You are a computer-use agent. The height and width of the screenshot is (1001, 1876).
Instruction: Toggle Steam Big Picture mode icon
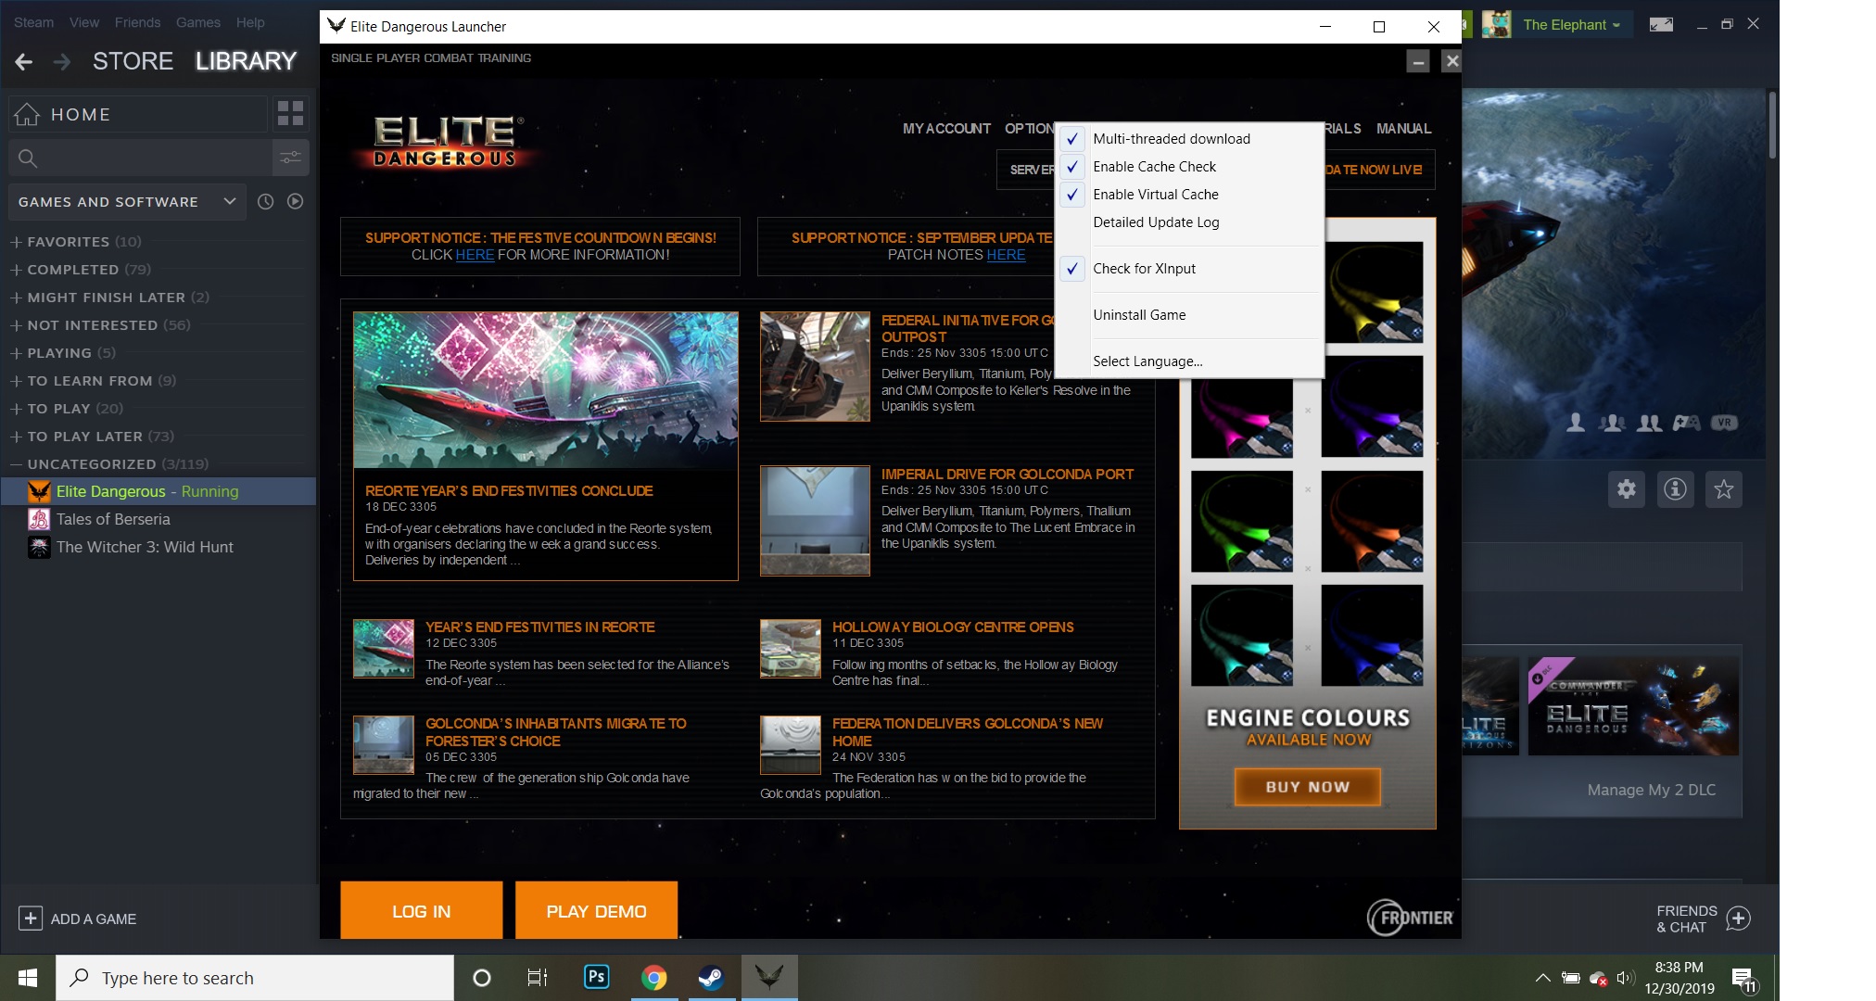[x=1661, y=25]
